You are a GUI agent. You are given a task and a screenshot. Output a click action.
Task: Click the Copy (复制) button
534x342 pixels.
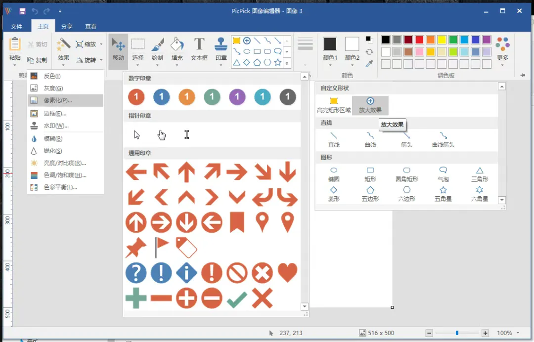pyautogui.click(x=38, y=60)
